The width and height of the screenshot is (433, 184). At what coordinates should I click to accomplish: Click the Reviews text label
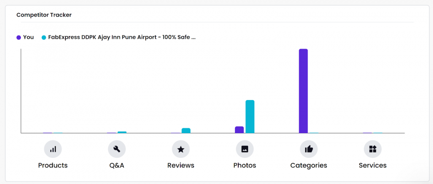(x=181, y=165)
